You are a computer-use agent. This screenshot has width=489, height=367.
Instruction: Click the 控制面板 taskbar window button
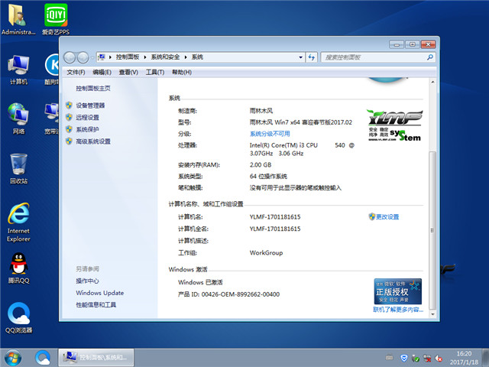[96, 358]
